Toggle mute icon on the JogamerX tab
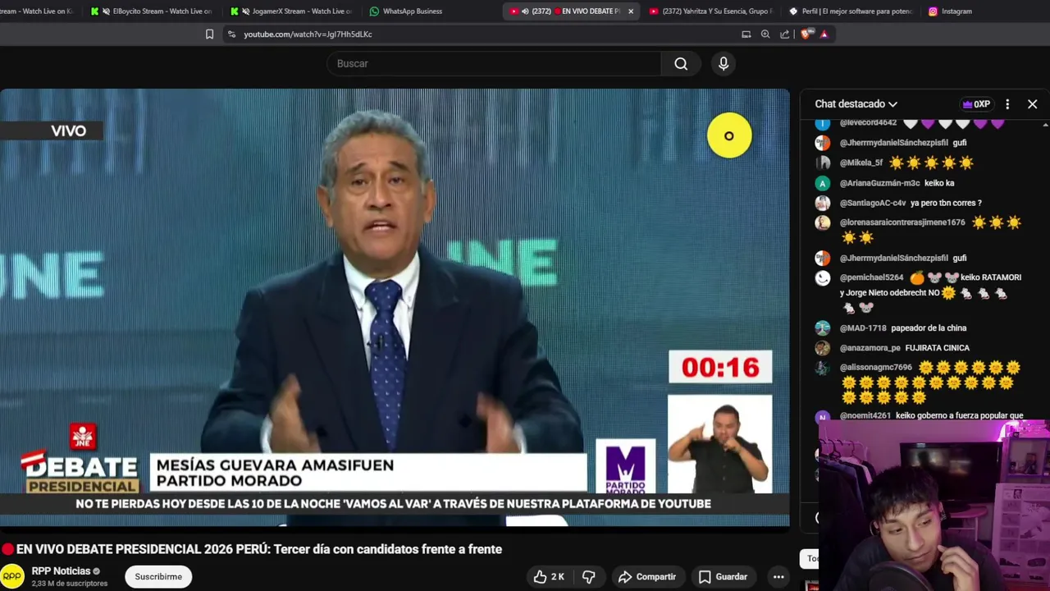 click(x=245, y=11)
